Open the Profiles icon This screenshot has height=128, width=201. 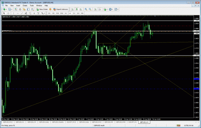[9, 9]
